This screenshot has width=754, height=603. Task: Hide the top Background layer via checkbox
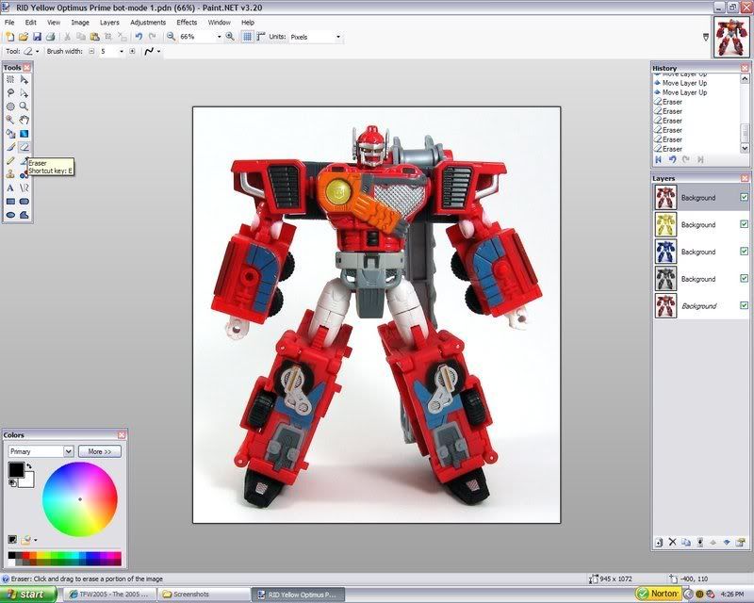(744, 198)
